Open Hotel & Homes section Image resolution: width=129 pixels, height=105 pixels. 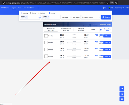coord(5,8)
